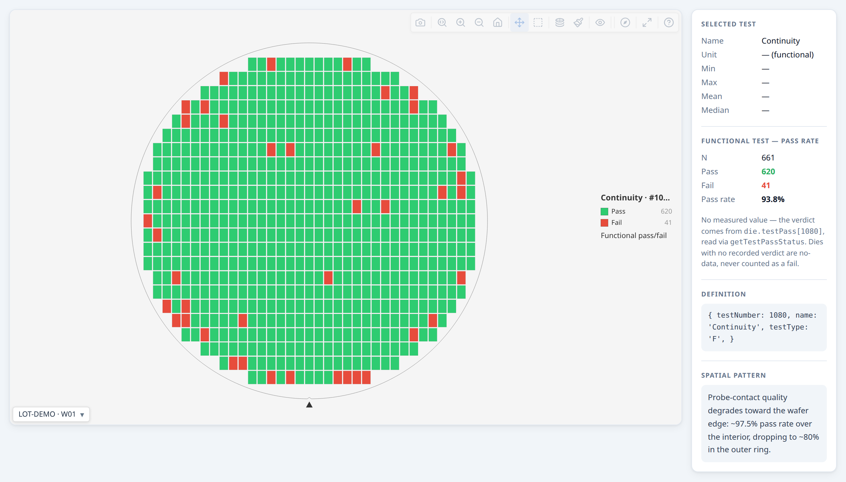This screenshot has width=846, height=482.
Task: Click the Pass rate 93.8% value
Action: tap(773, 199)
